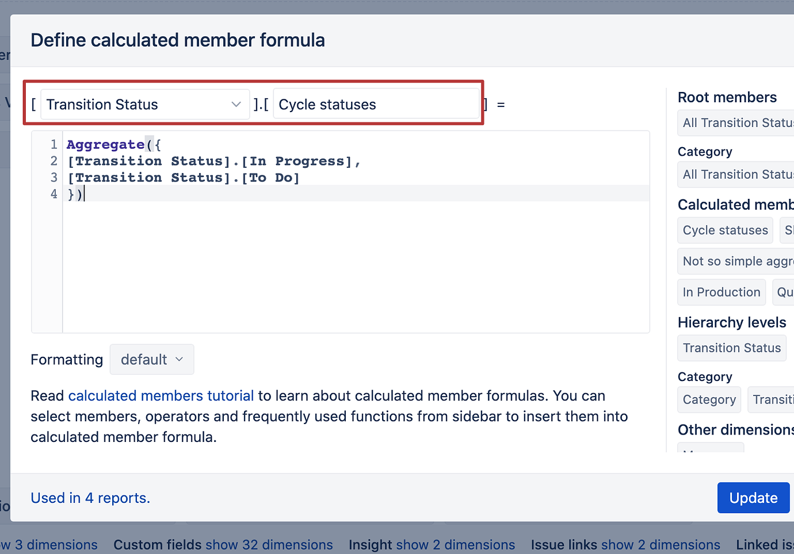Insert the "Cycle statuses" calculated member
794x554 pixels.
coord(725,230)
